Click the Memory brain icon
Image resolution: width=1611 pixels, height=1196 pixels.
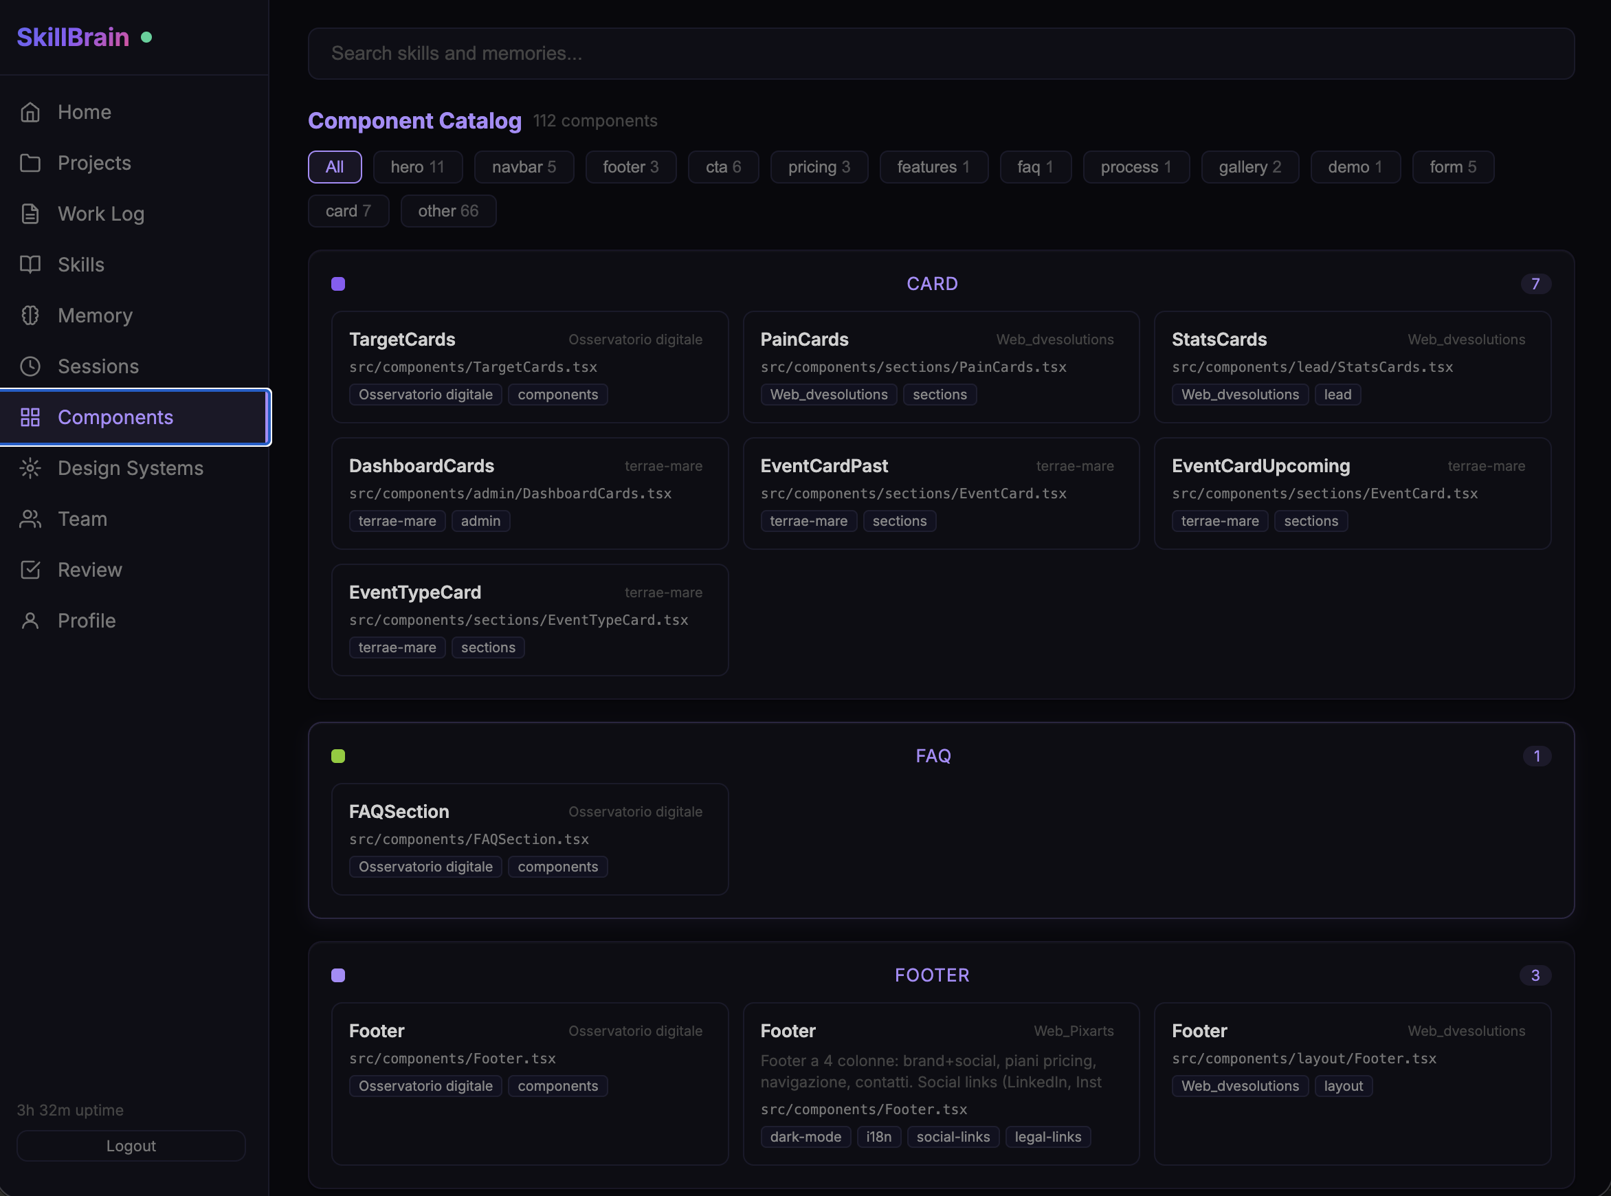click(30, 315)
